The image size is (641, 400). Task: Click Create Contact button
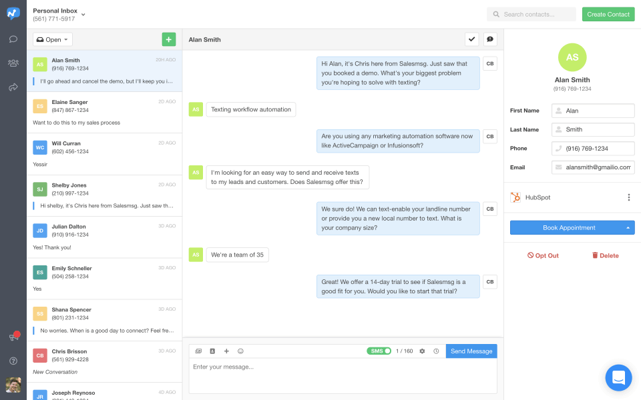(x=608, y=14)
